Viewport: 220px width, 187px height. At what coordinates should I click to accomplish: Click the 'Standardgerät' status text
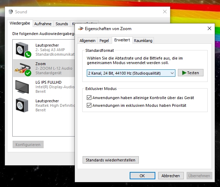coord(48,73)
